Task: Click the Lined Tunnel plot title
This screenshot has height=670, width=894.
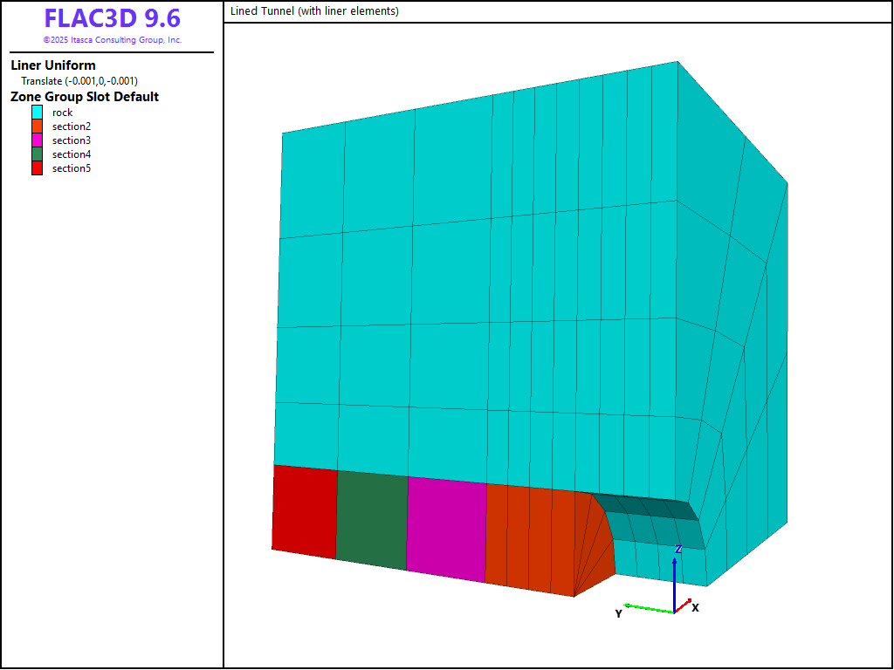Action: pos(314,11)
